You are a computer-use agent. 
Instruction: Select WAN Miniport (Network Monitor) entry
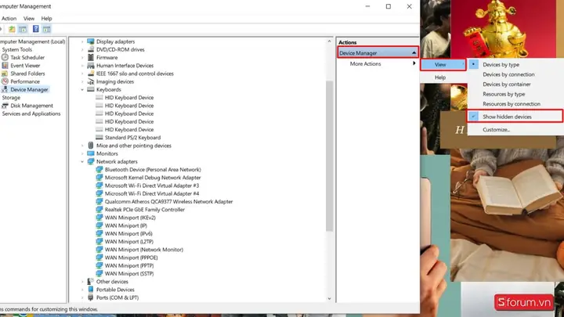(143, 250)
